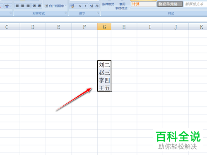Screen dimensions: 207x155
Task: Click the increase decimal icon
Action: (x=91, y=6)
